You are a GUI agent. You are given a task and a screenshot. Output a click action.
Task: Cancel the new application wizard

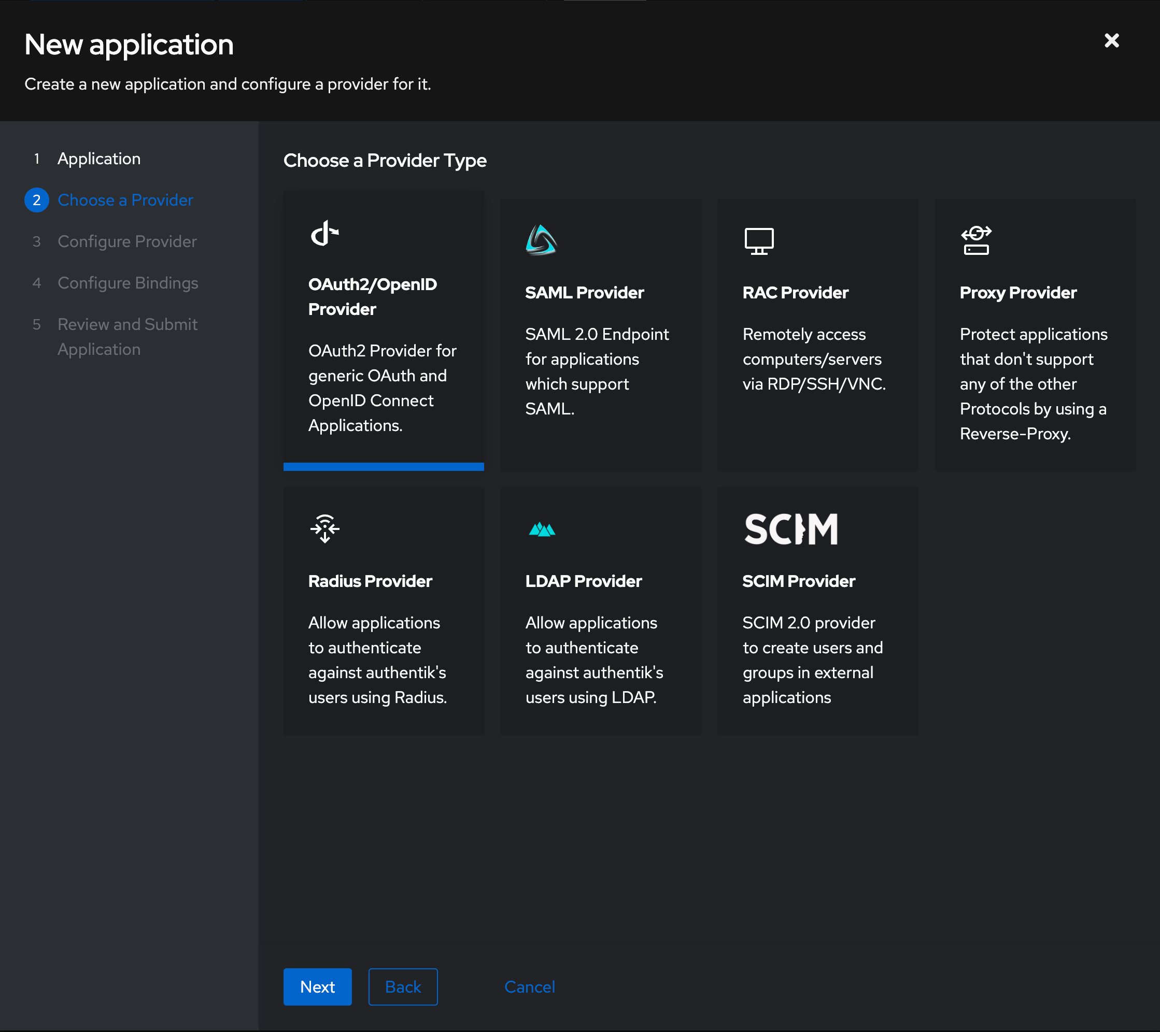tap(529, 986)
